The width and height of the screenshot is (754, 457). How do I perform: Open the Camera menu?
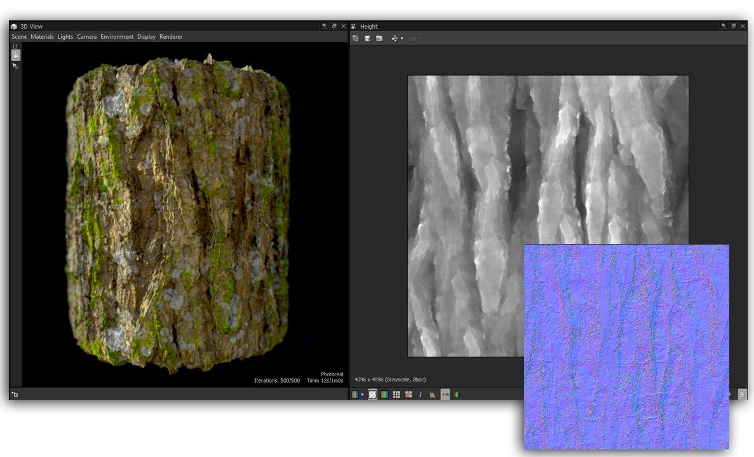coord(87,37)
